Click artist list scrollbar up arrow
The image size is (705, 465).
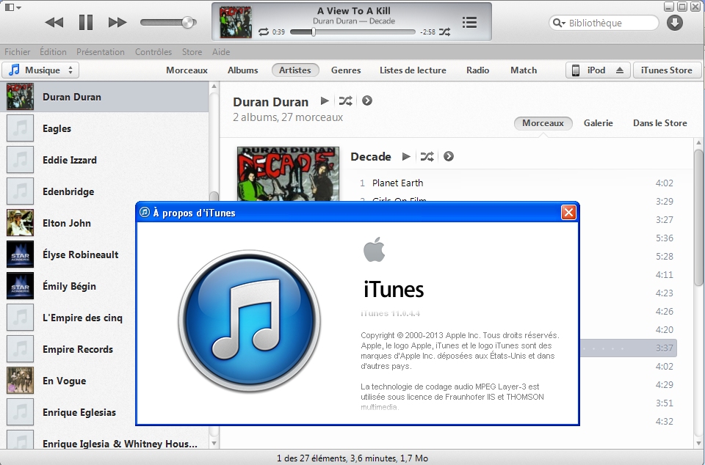214,86
